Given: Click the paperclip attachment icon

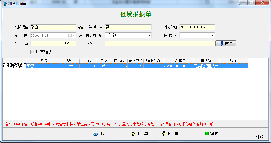Looking at the screenshot, I should [222, 43].
